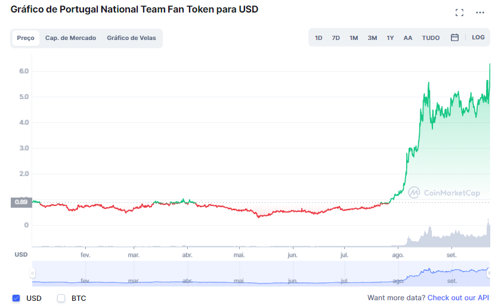The image size is (498, 305).
Task: Switch to the Preço tab
Action: point(26,38)
